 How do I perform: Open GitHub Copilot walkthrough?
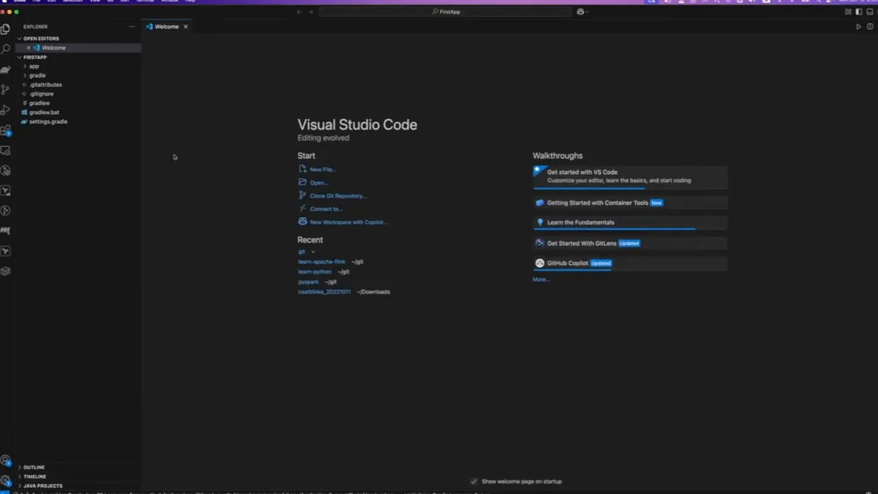click(630, 263)
